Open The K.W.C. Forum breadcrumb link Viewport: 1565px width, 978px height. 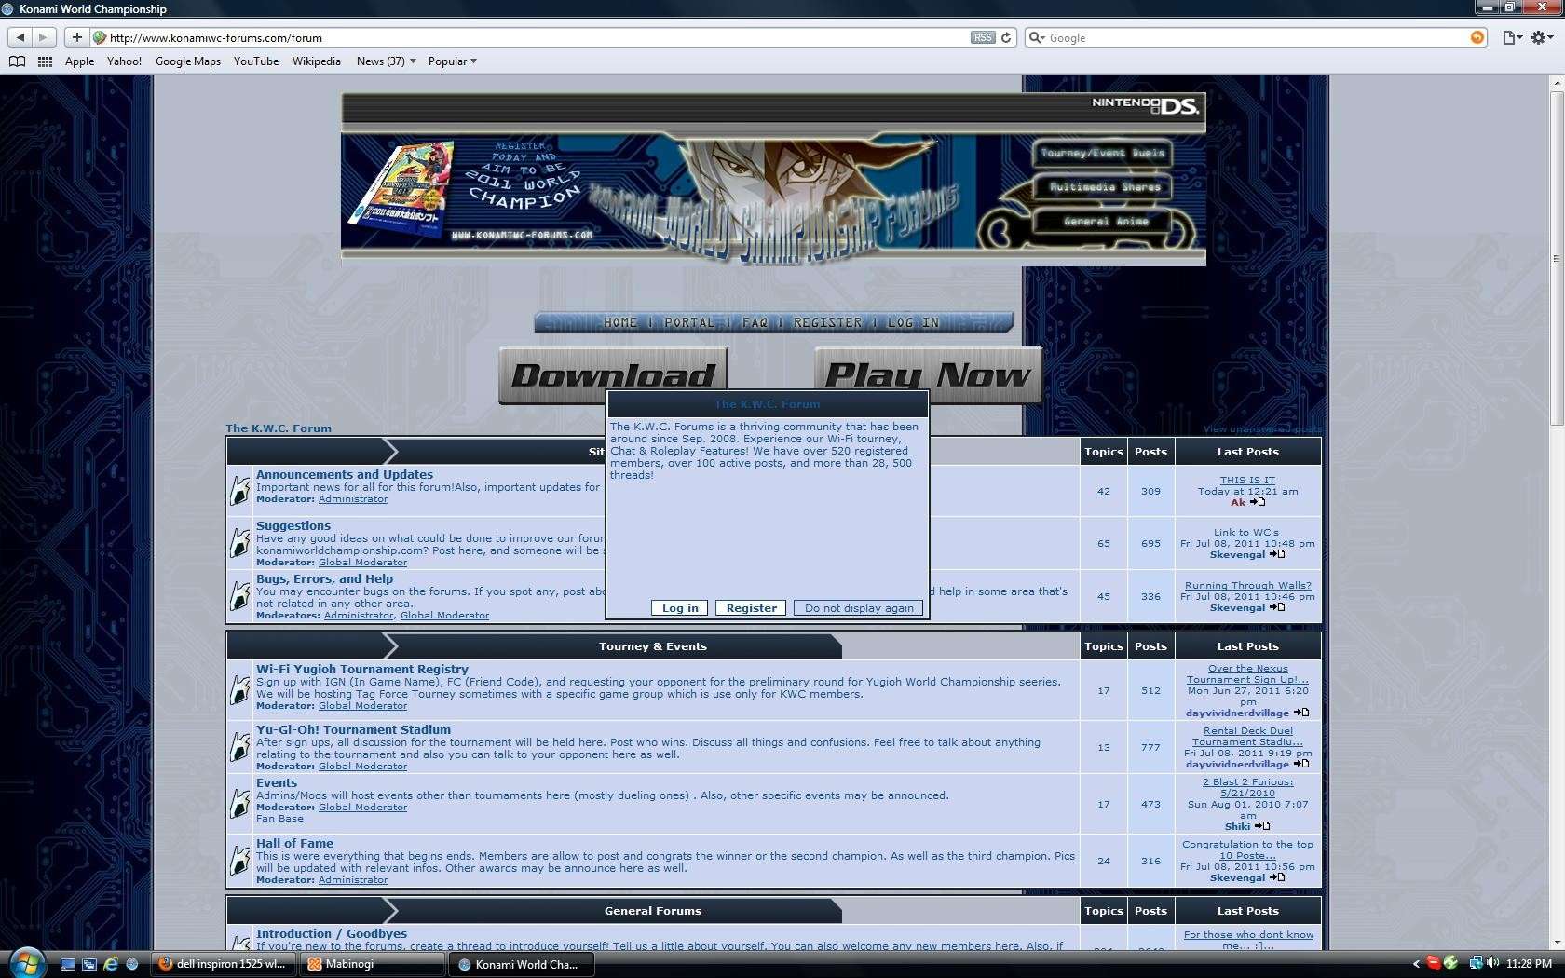tap(279, 428)
